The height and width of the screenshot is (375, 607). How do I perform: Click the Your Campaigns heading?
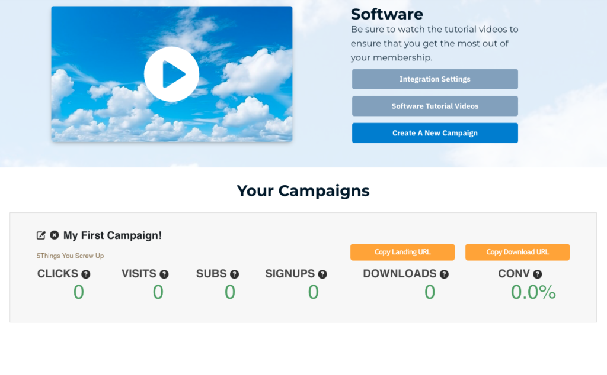point(303,190)
